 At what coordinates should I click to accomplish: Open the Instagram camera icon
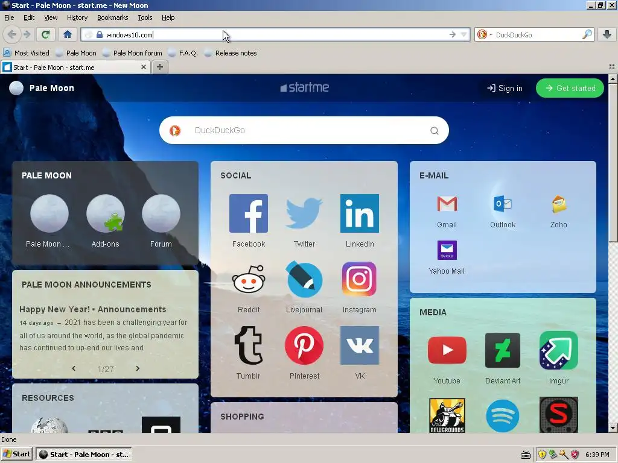tap(360, 279)
